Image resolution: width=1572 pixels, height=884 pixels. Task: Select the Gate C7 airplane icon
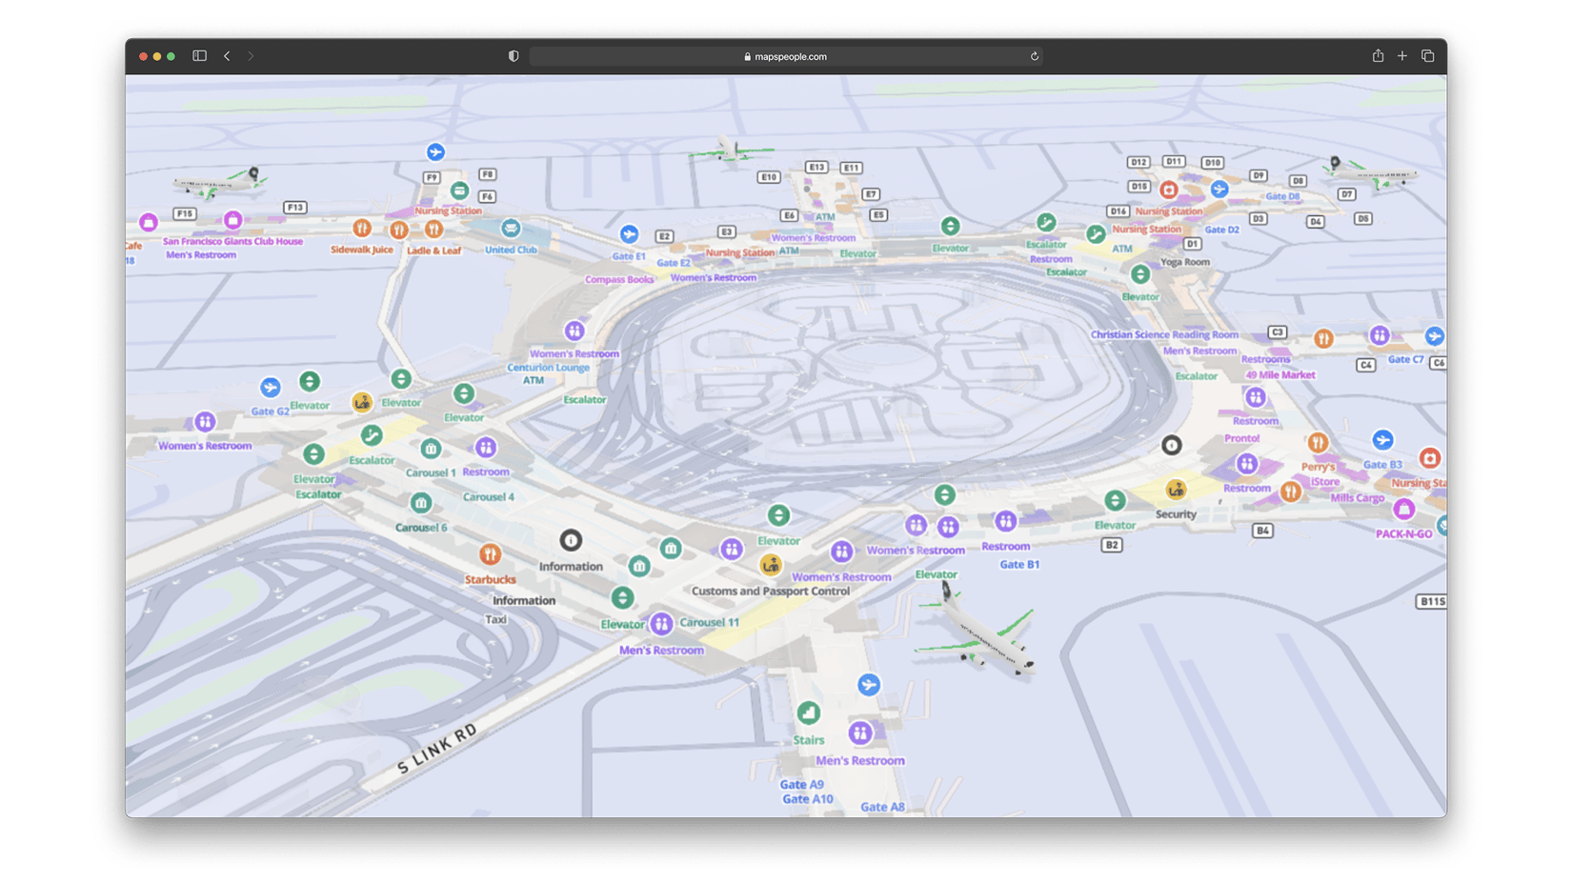pos(1434,336)
